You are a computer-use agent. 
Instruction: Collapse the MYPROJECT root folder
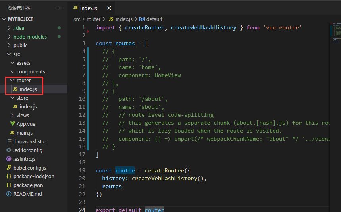4,19
